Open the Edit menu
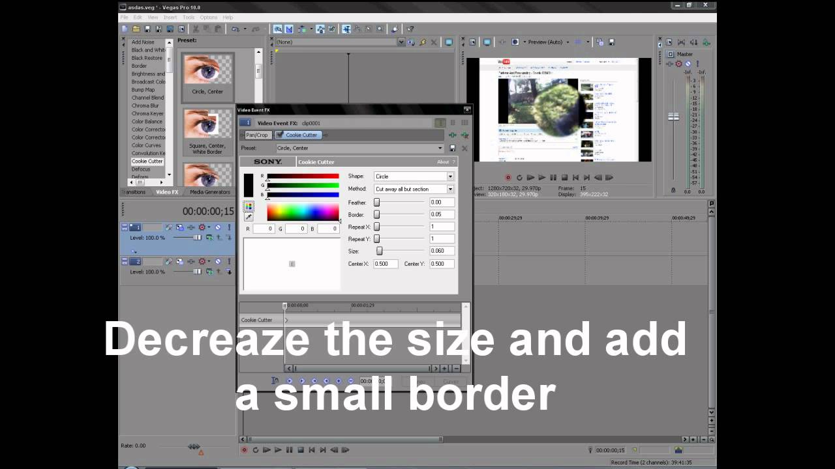Image resolution: width=835 pixels, height=469 pixels. (138, 18)
